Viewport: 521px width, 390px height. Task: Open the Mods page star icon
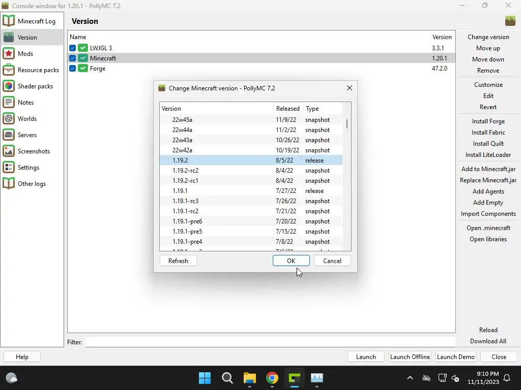click(x=9, y=53)
